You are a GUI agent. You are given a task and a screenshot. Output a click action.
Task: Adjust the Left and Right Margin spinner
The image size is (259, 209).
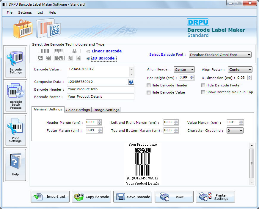click(176, 122)
